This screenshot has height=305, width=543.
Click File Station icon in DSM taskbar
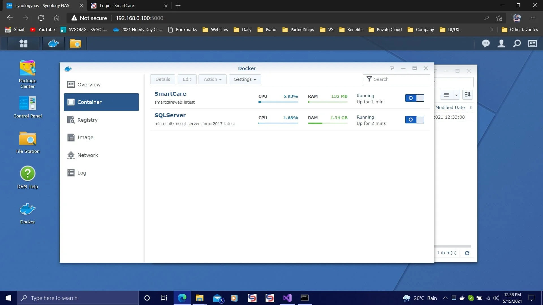(75, 43)
